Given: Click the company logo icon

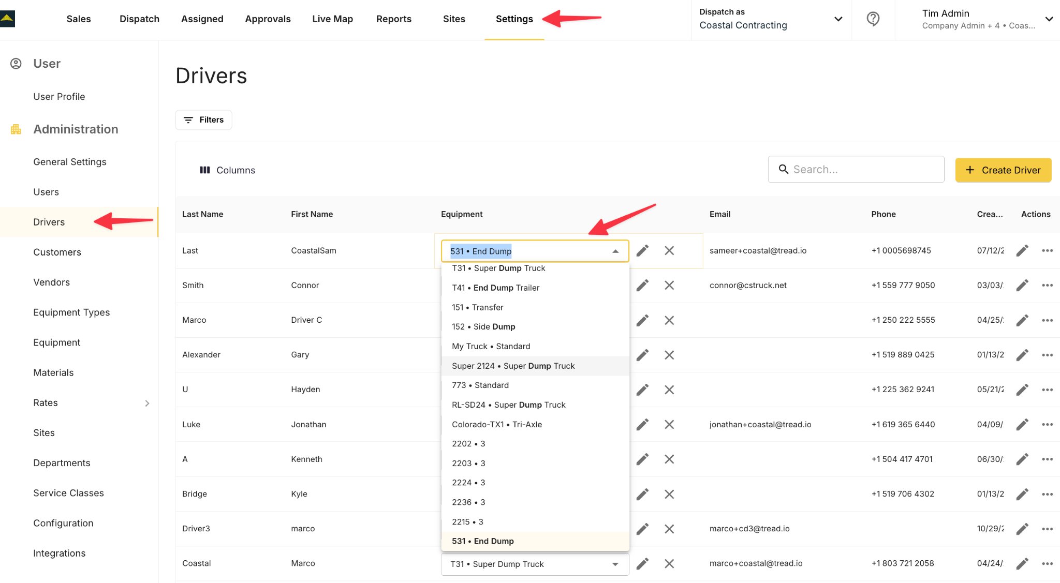Looking at the screenshot, I should tap(7, 19).
